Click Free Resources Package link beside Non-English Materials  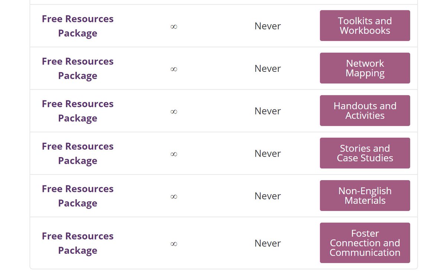pyautogui.click(x=78, y=196)
